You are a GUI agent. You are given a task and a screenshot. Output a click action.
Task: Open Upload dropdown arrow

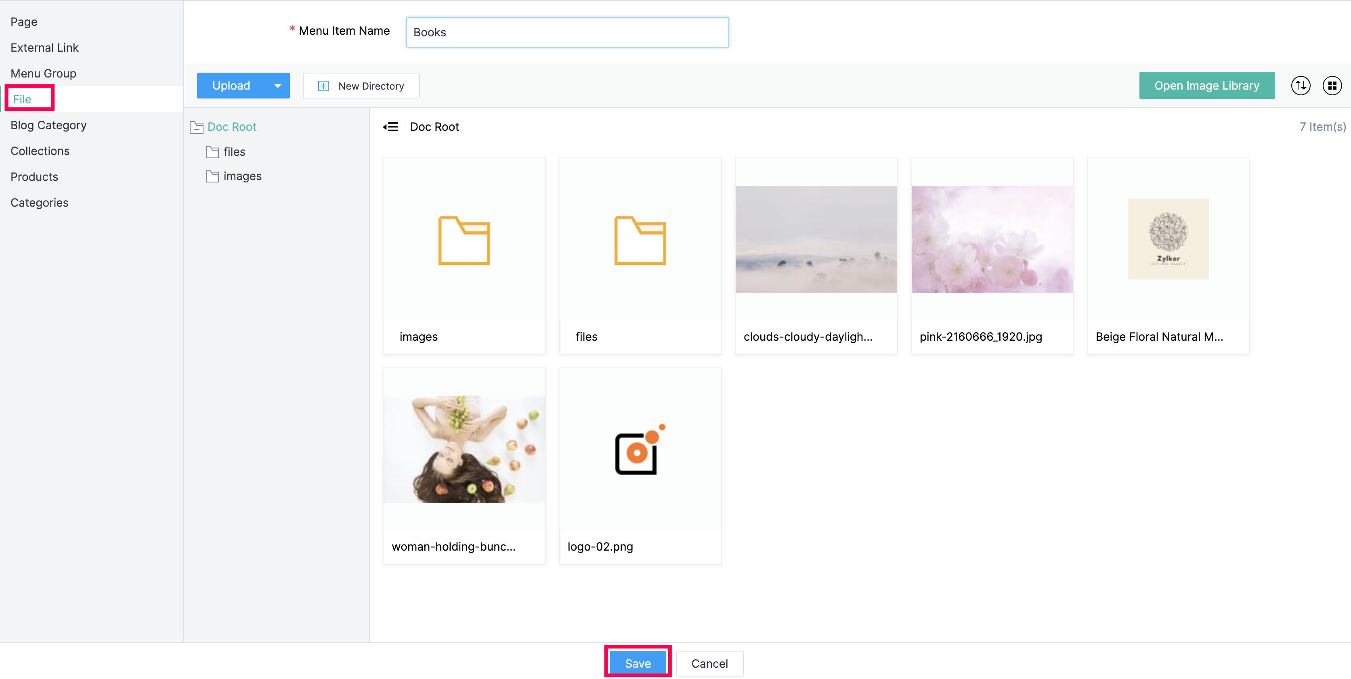(277, 86)
